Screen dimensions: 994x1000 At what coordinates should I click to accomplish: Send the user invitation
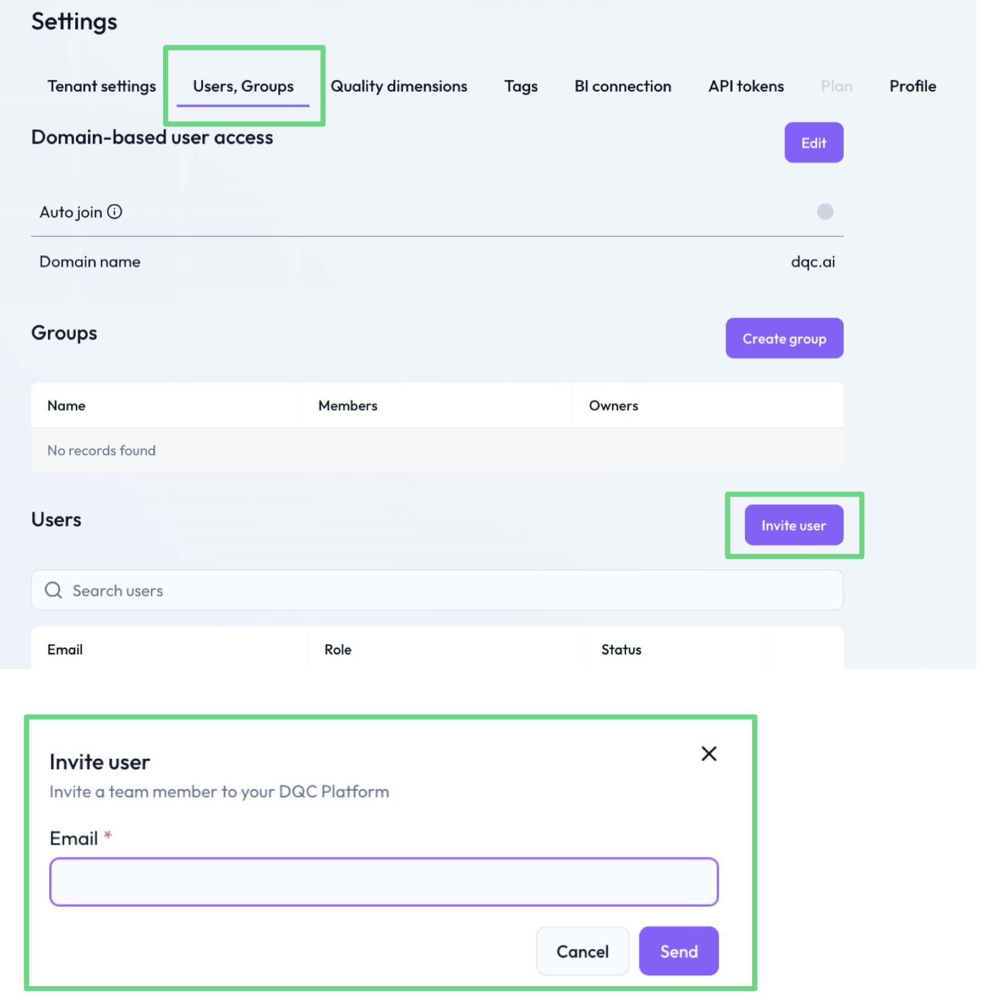[678, 952]
